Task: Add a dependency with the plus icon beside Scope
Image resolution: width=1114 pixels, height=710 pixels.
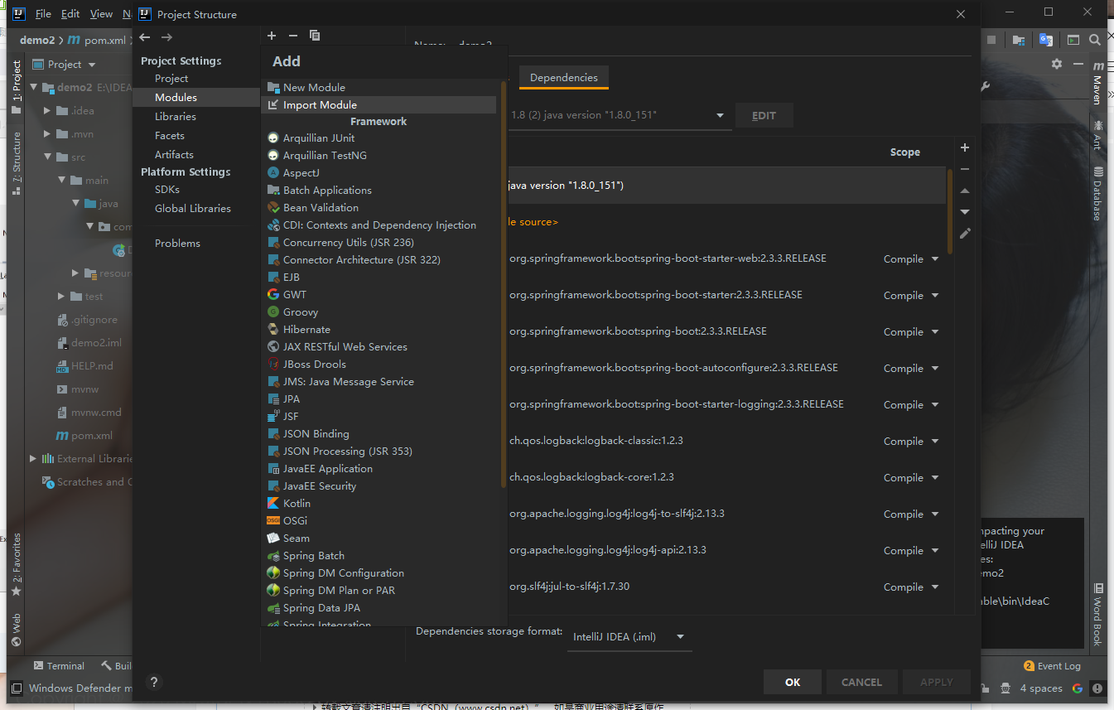Action: click(965, 147)
